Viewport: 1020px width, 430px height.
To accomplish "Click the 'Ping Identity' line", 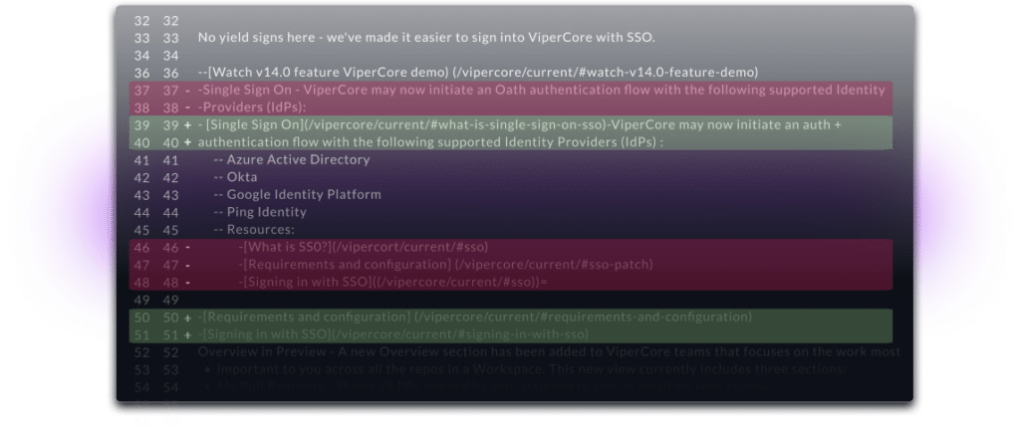I will (260, 212).
